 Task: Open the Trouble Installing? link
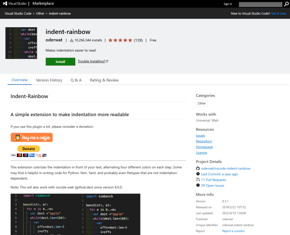pos(91,61)
